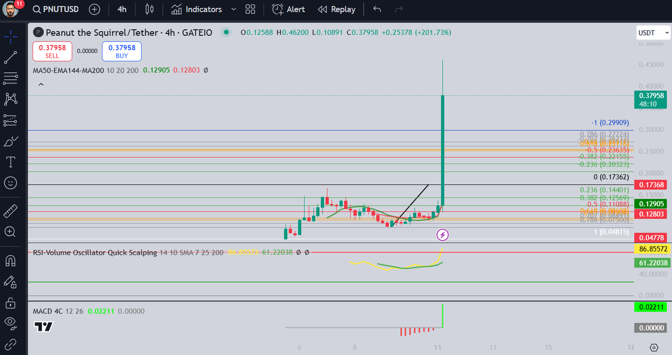The image size is (672, 355).
Task: Open chart settings gear on time axis
Action: tap(653, 347)
